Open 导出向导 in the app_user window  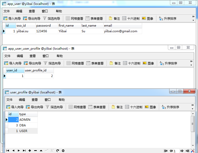point(32,18)
